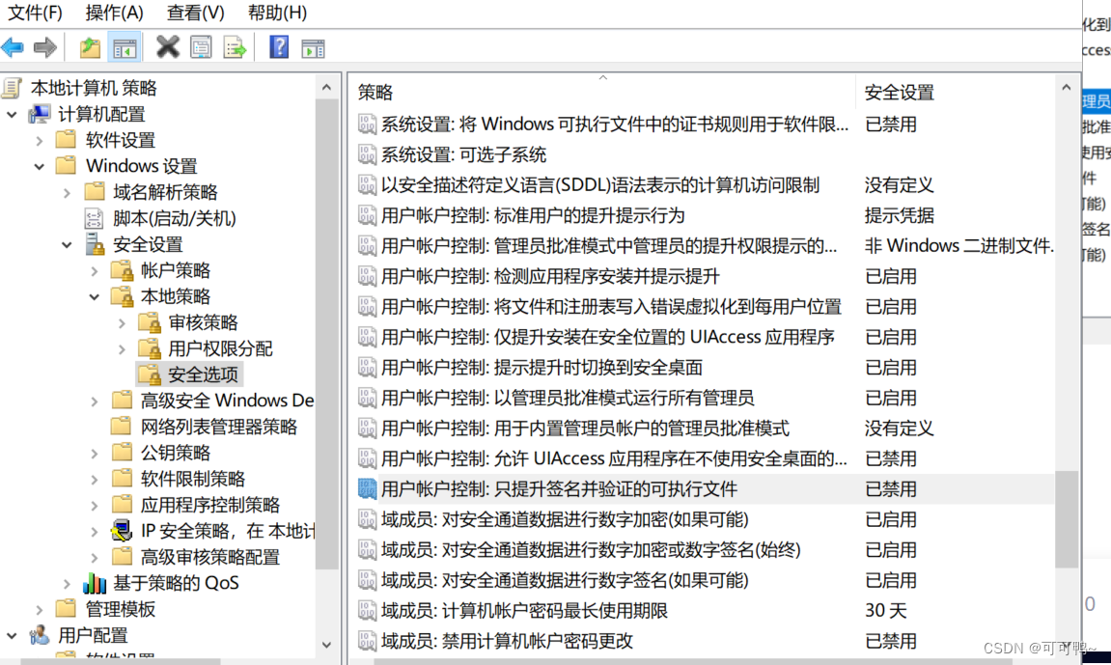Collapse the 计算机配置 tree node

[12, 114]
